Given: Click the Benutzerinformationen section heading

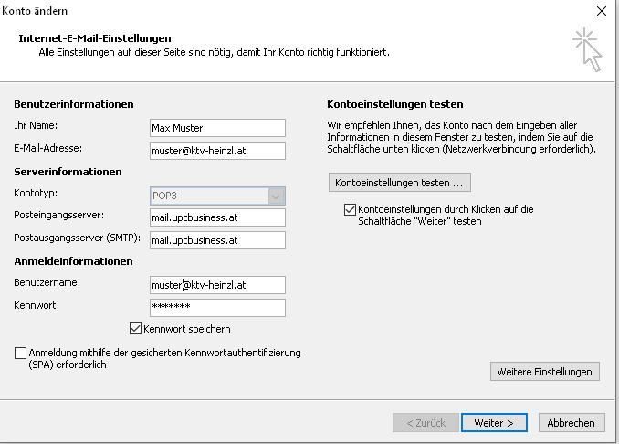Looking at the screenshot, I should (74, 104).
